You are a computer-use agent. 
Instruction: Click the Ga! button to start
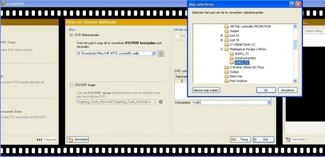click(263, 139)
